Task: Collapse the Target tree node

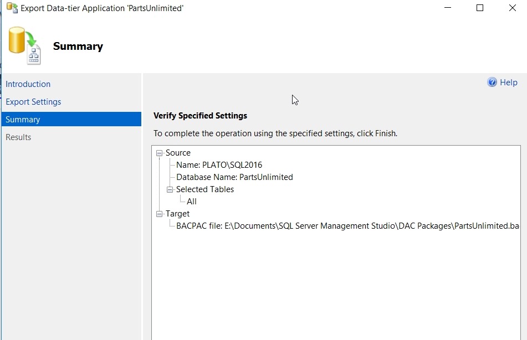Action: 160,214
